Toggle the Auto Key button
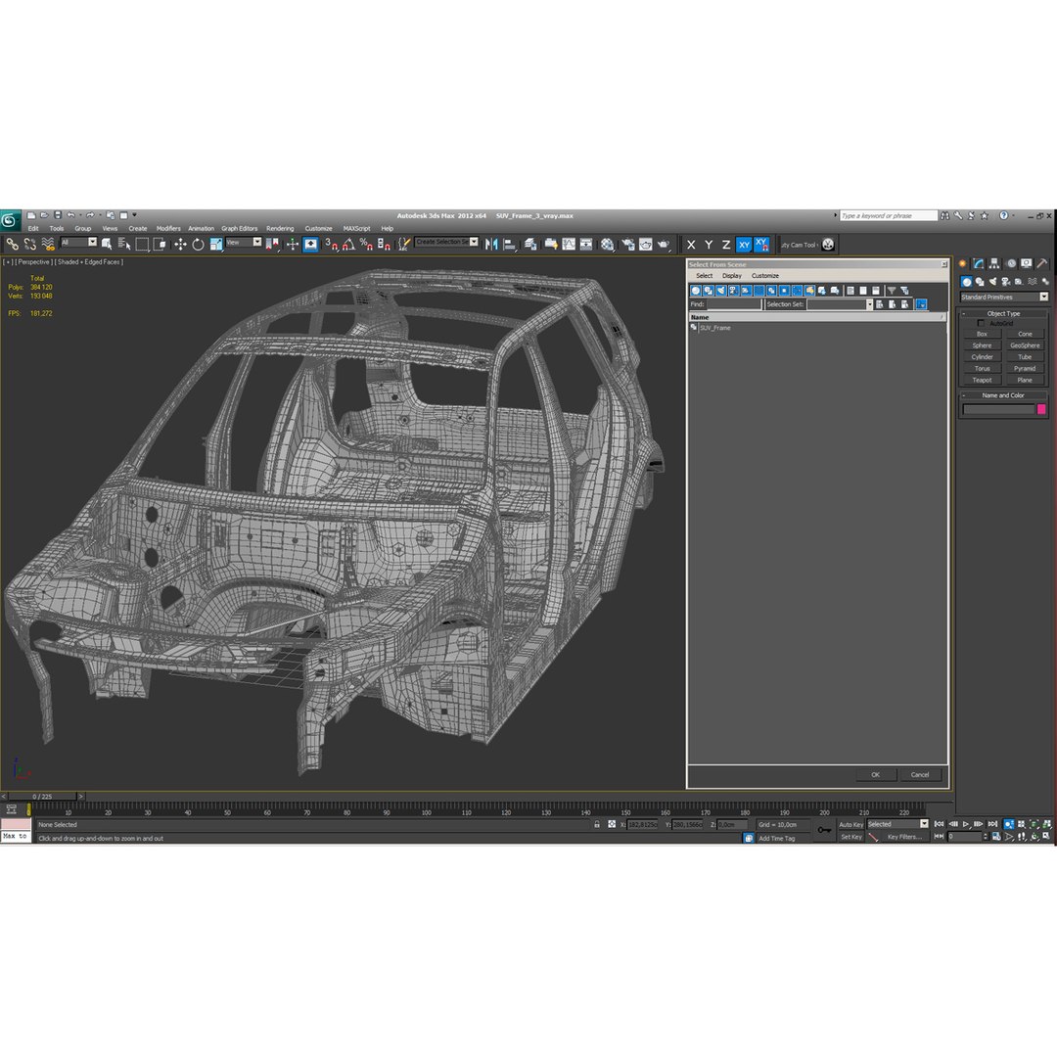 pyautogui.click(x=850, y=824)
